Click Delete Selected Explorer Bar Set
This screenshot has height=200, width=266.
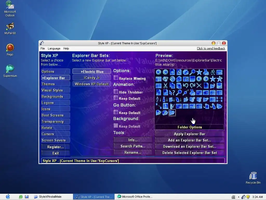(189, 153)
